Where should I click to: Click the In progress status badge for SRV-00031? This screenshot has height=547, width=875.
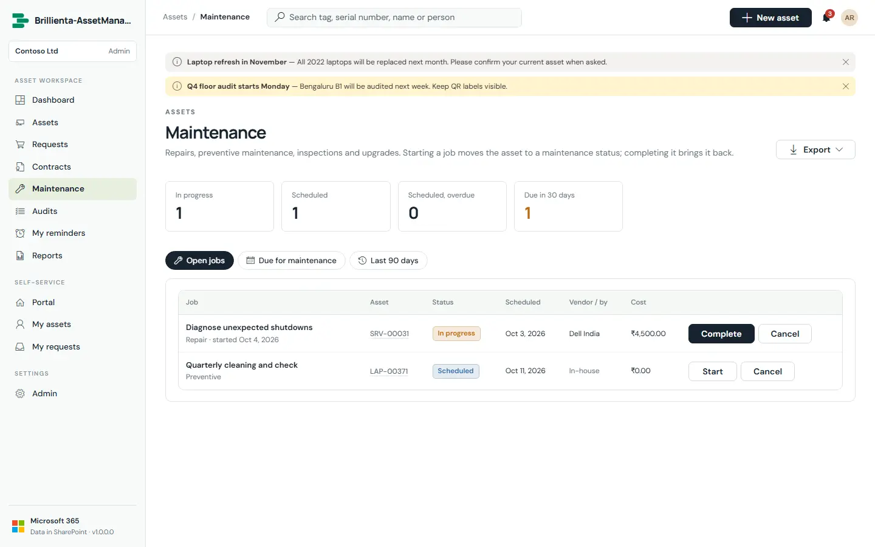456,334
